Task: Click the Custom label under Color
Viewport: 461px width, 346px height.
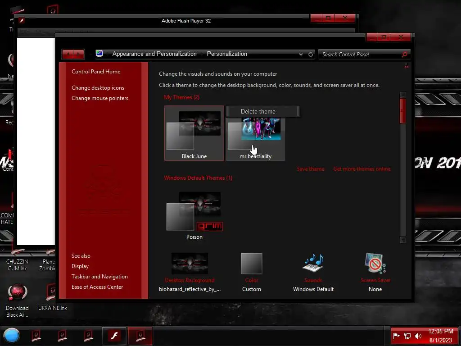Action: point(252,289)
